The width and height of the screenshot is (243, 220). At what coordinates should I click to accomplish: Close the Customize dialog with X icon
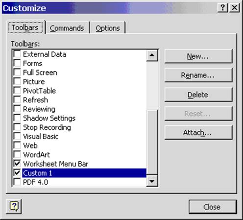pyautogui.click(x=235, y=8)
